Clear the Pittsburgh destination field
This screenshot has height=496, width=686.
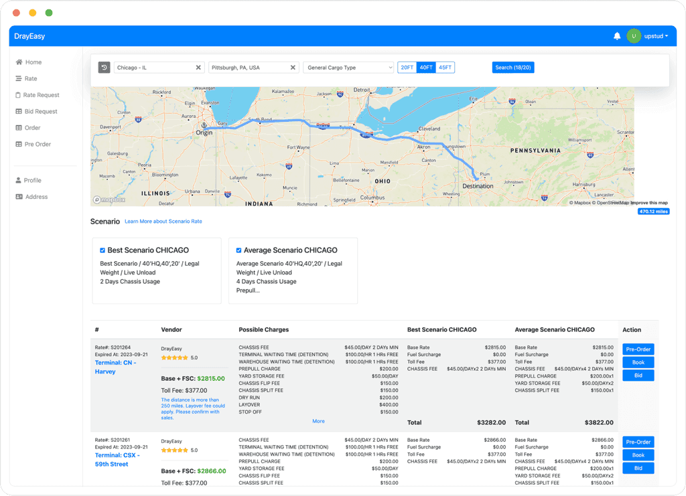click(x=293, y=68)
